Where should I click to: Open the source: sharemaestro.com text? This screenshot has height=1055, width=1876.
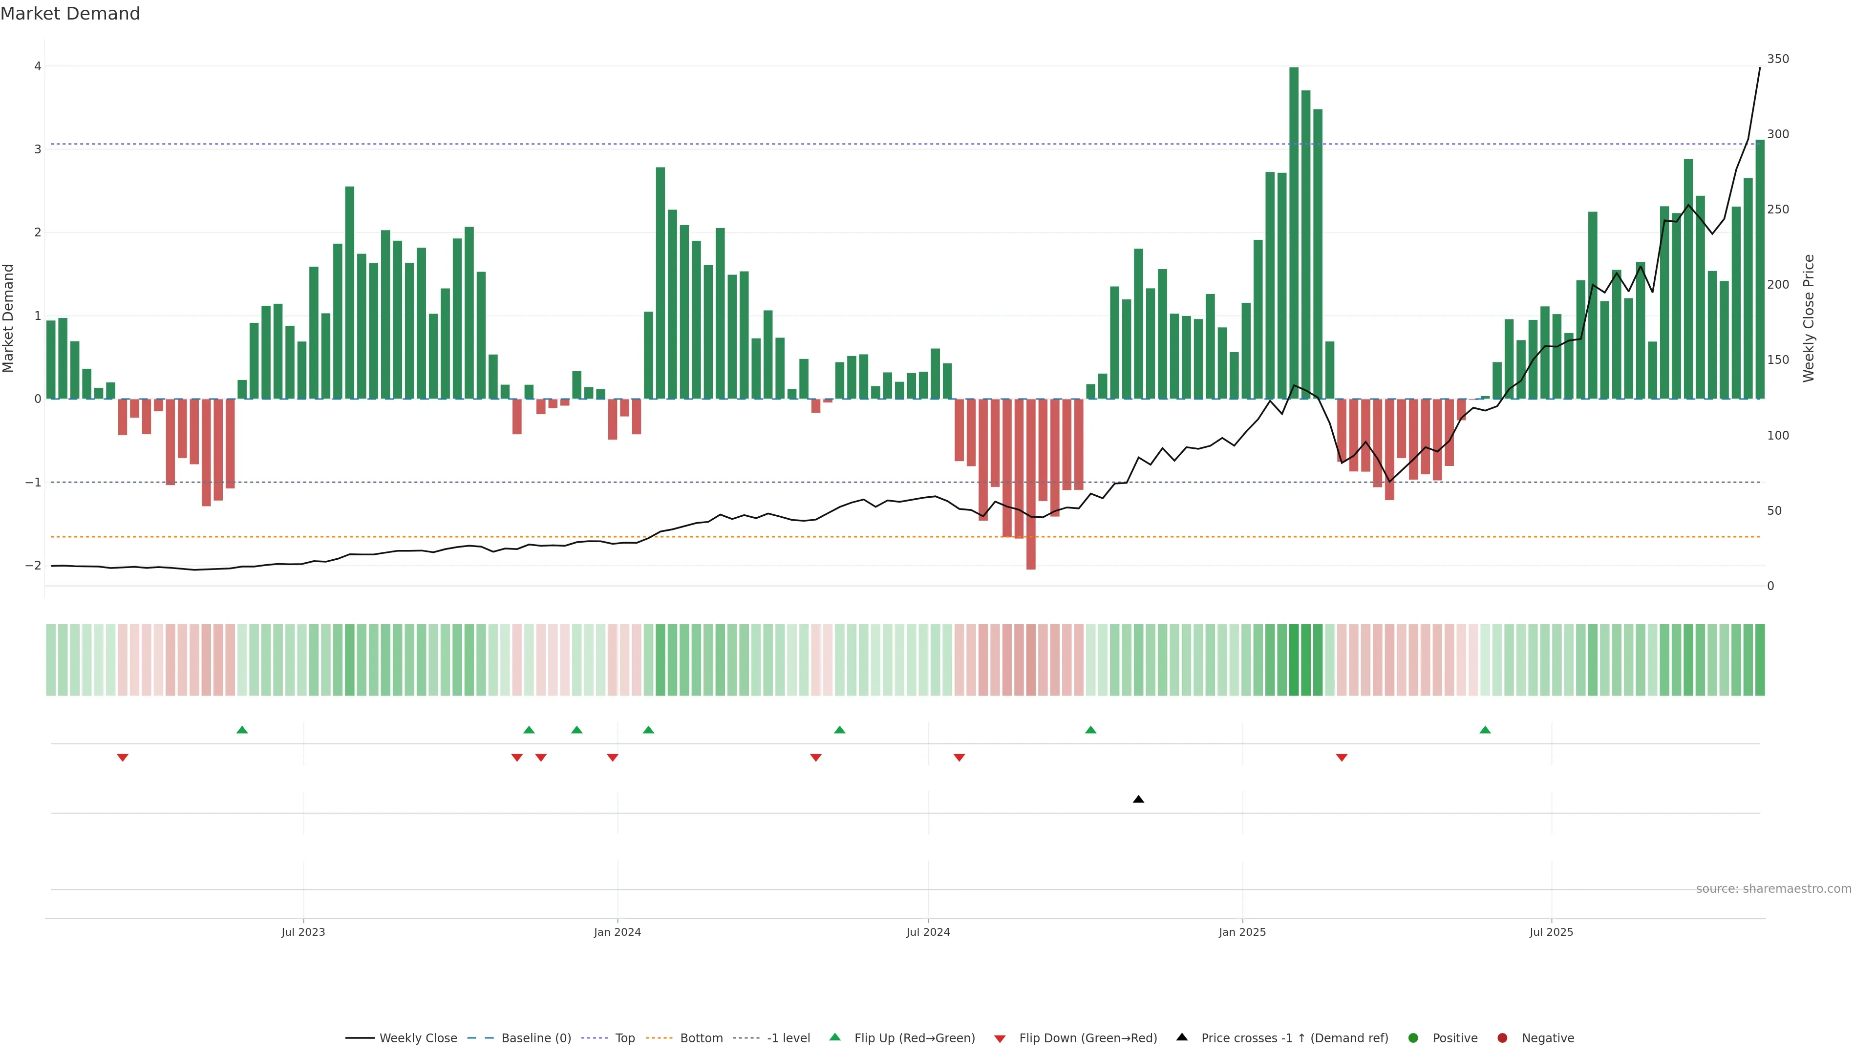1773,889
